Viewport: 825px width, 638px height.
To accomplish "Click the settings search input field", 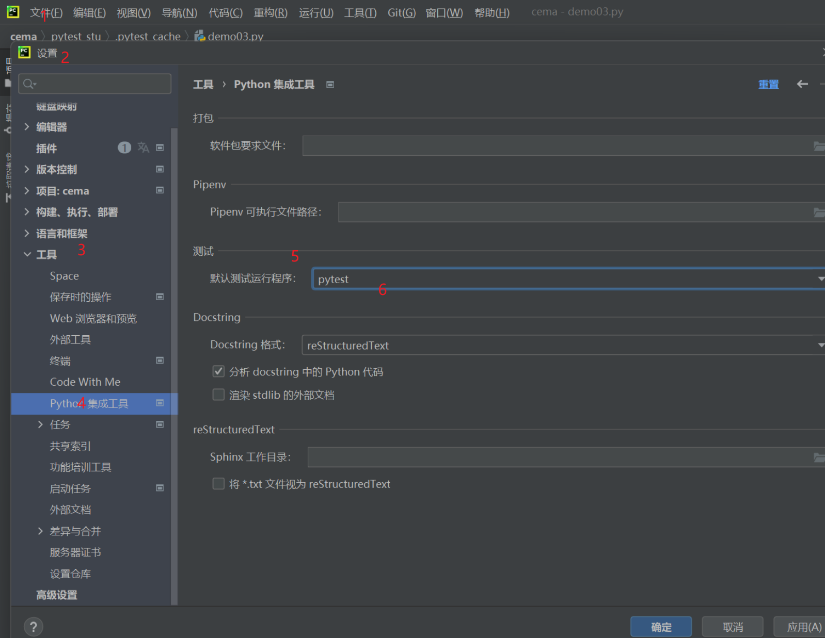I will [x=95, y=84].
